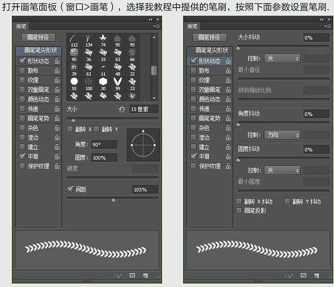Click the spacing slider handle
Image resolution: width=334 pixels, height=287 pixels.
point(113,200)
